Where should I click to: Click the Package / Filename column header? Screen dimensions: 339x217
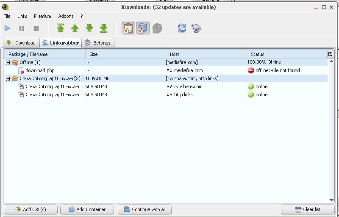coord(44,54)
